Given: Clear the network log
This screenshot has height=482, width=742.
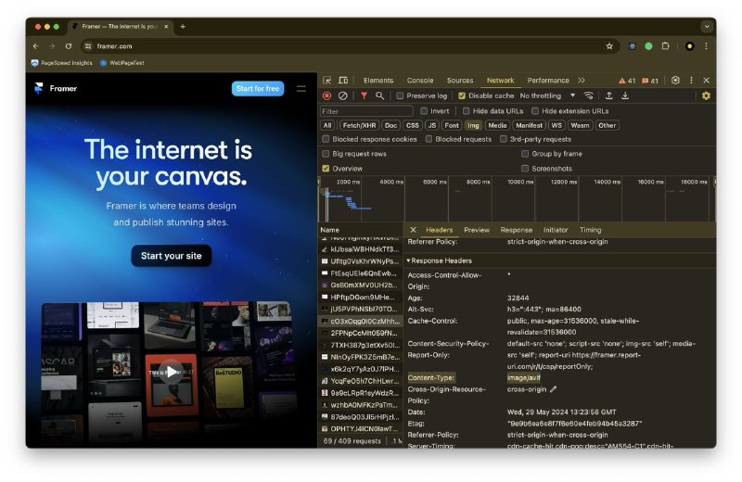Looking at the screenshot, I should pyautogui.click(x=342, y=95).
